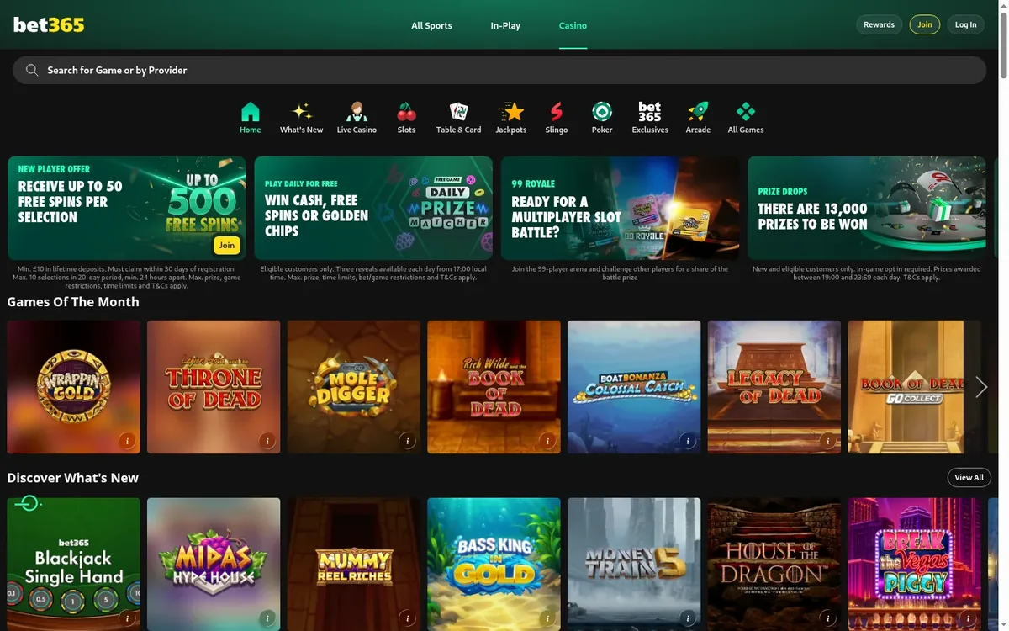The height and width of the screenshot is (631, 1009).
Task: Launch the Wrappin' Gold game tile
Action: pyautogui.click(x=74, y=387)
